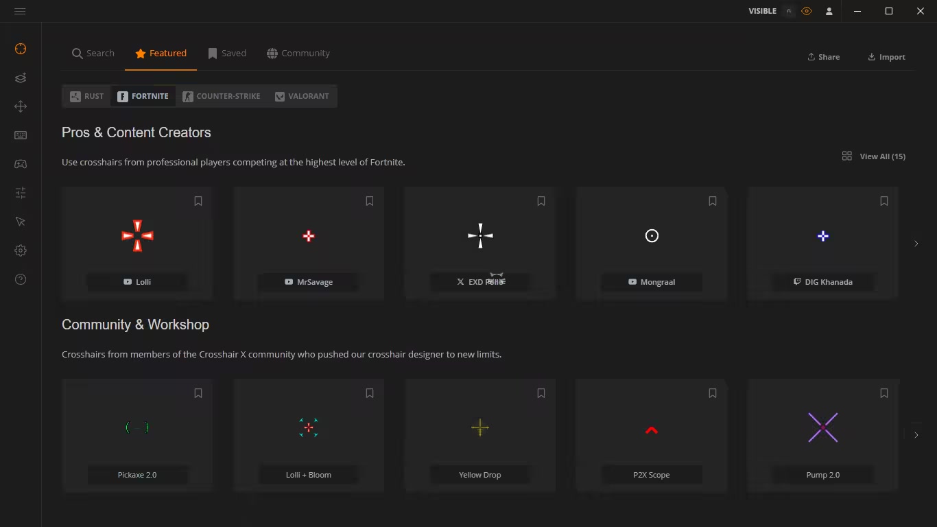Click the layers icon in sidebar
This screenshot has width=937, height=527.
21,78
